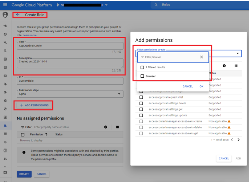Go to next page of permissions
Screen dimensions: 251x183
pyautogui.click(x=239, y=140)
